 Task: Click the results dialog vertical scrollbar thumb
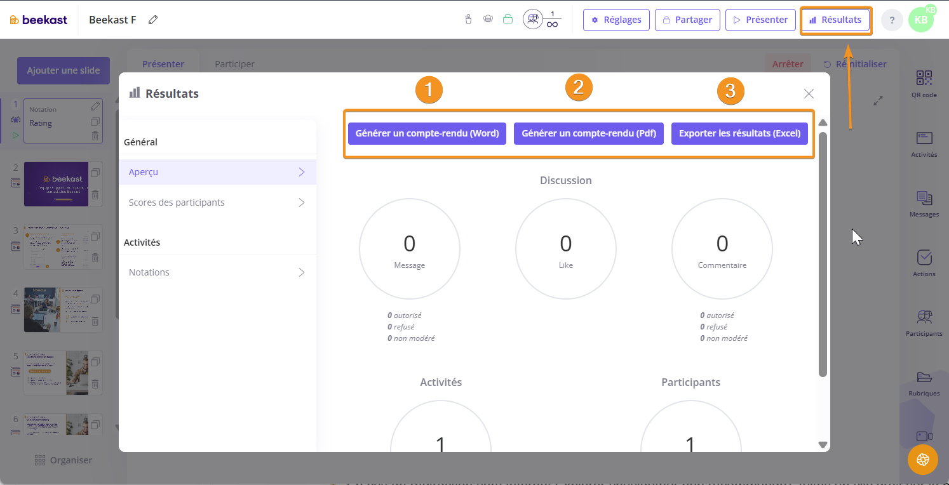[823, 254]
